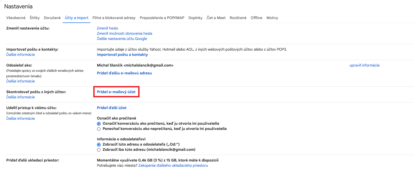
Task: Open the Rozšírené tab
Action: tap(238, 18)
